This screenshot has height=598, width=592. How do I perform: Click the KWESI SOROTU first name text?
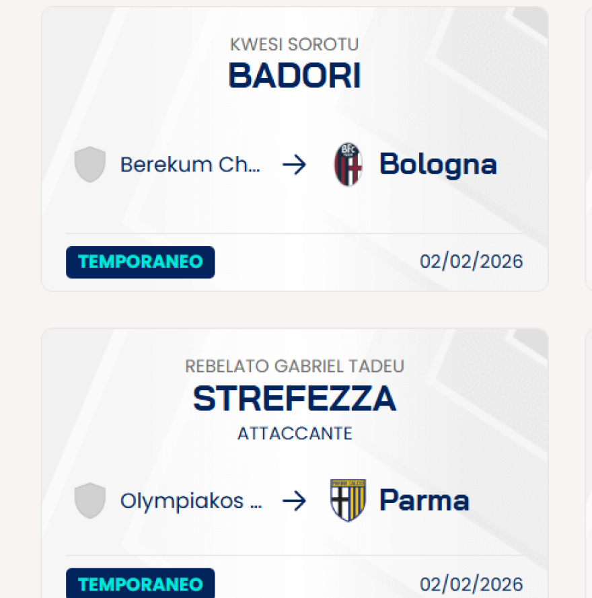click(295, 44)
